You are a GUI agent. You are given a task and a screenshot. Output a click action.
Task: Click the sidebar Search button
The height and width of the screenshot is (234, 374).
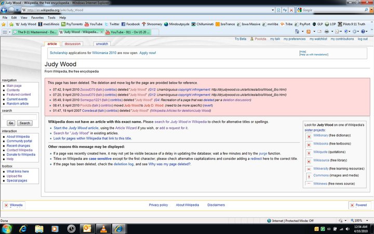point(24,123)
